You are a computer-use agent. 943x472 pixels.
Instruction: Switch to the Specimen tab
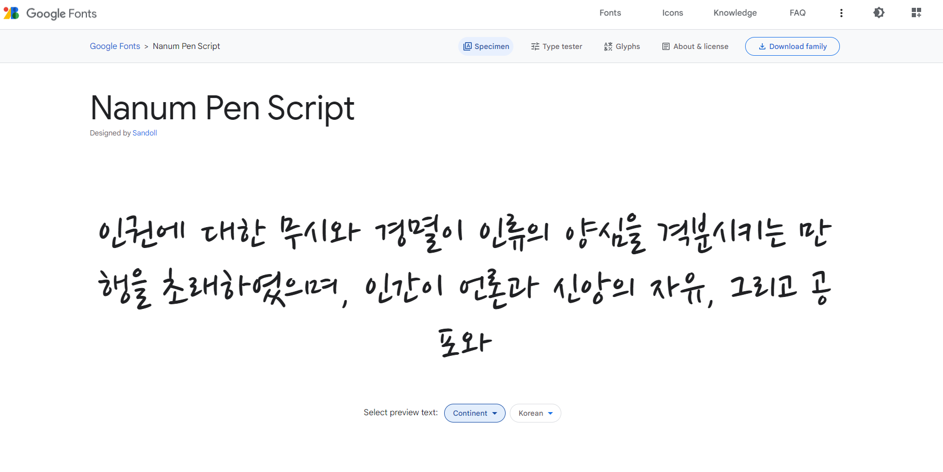[x=486, y=46]
